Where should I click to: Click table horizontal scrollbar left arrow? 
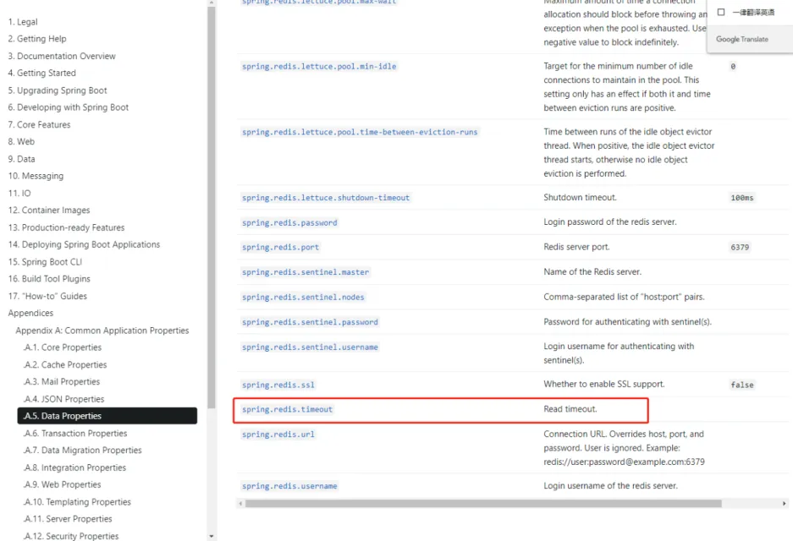(240, 504)
